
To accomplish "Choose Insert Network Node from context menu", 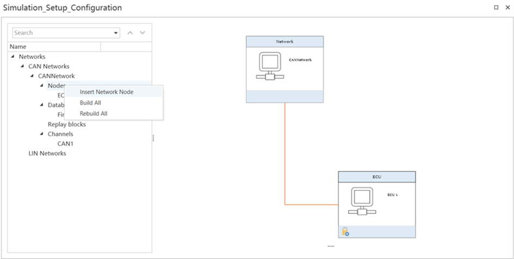I will 107,92.
